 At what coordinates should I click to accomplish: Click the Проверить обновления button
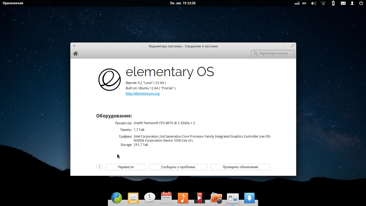click(240, 167)
